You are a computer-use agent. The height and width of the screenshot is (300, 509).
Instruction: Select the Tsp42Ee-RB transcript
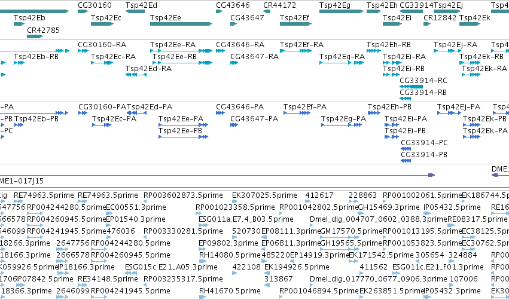(182, 63)
